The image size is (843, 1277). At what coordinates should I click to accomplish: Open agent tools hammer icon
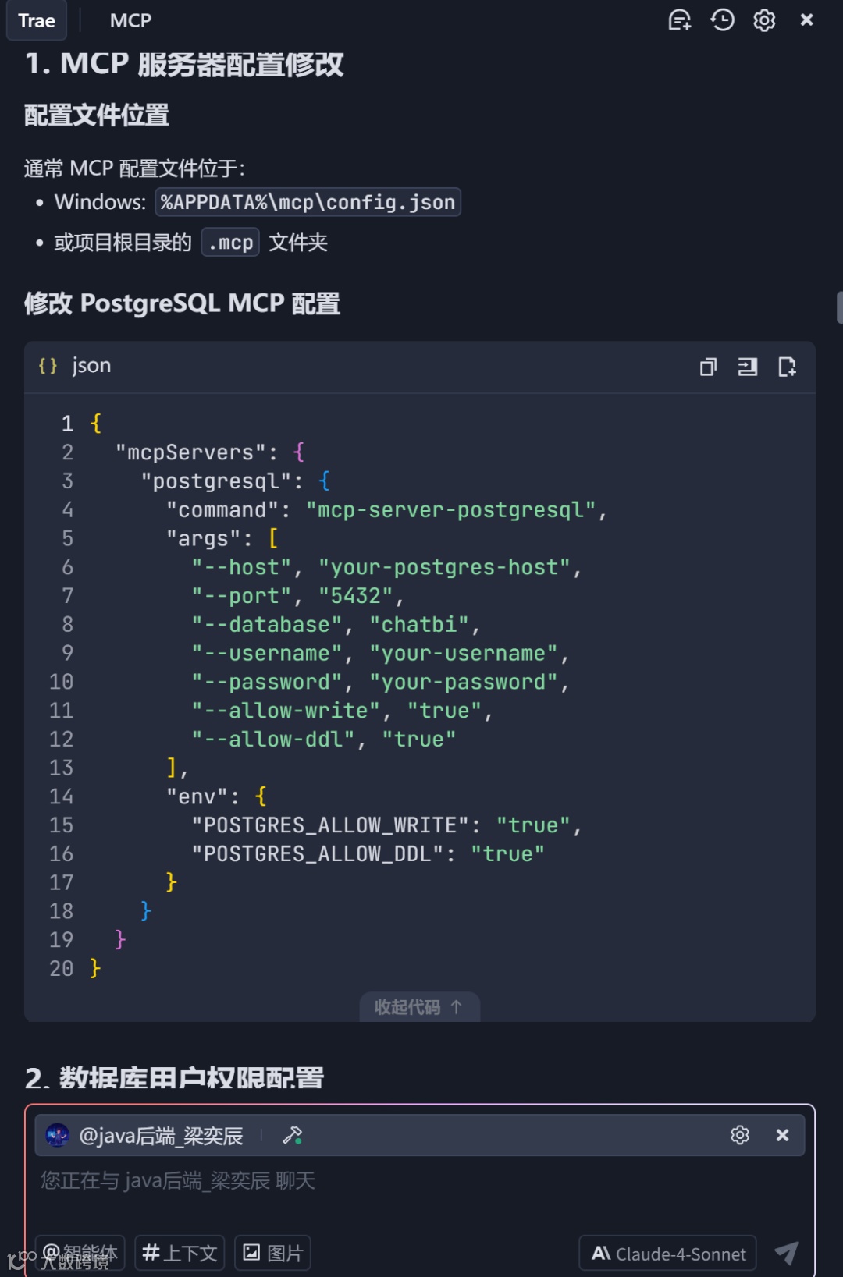(x=293, y=1135)
